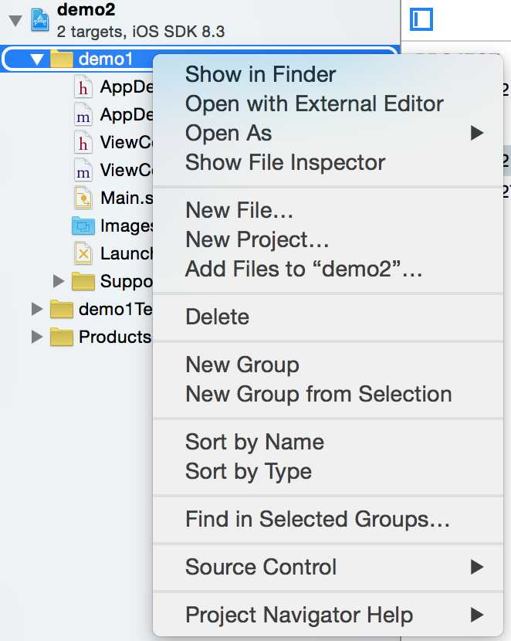Collapse the demo1 group
The width and height of the screenshot is (511, 641).
pos(36,59)
